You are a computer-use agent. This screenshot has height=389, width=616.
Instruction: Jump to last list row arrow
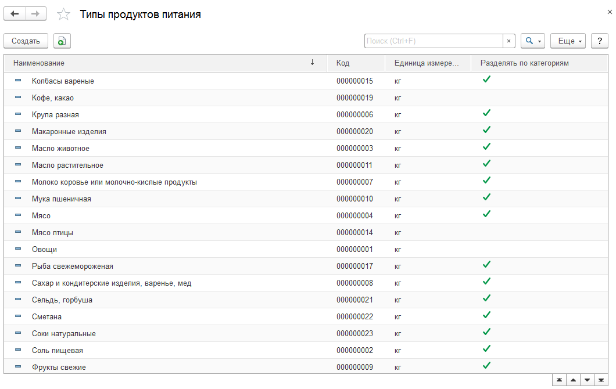(601, 380)
